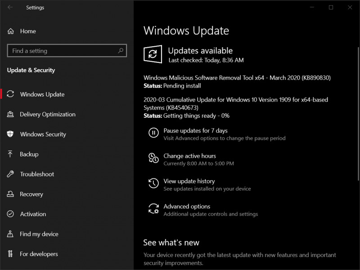This screenshot has height=270, width=360.
Task: Click the 'Settings' window title
Action: (35, 7)
